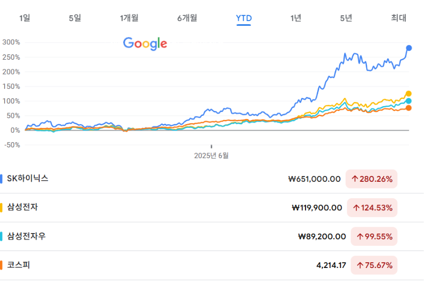
Task: Select the 1일 time range tab
Action: [x=24, y=18]
